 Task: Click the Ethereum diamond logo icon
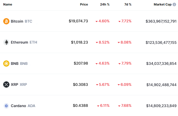pyautogui.click(x=6, y=42)
